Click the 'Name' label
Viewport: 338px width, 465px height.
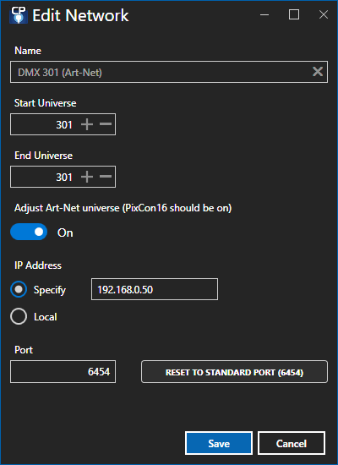[28, 51]
